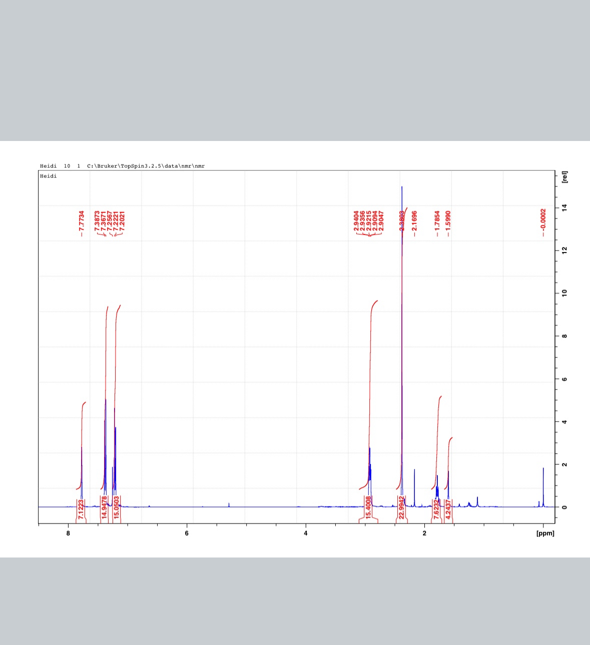Click the ppm axis label
This screenshot has width=590, height=645.
click(x=546, y=533)
